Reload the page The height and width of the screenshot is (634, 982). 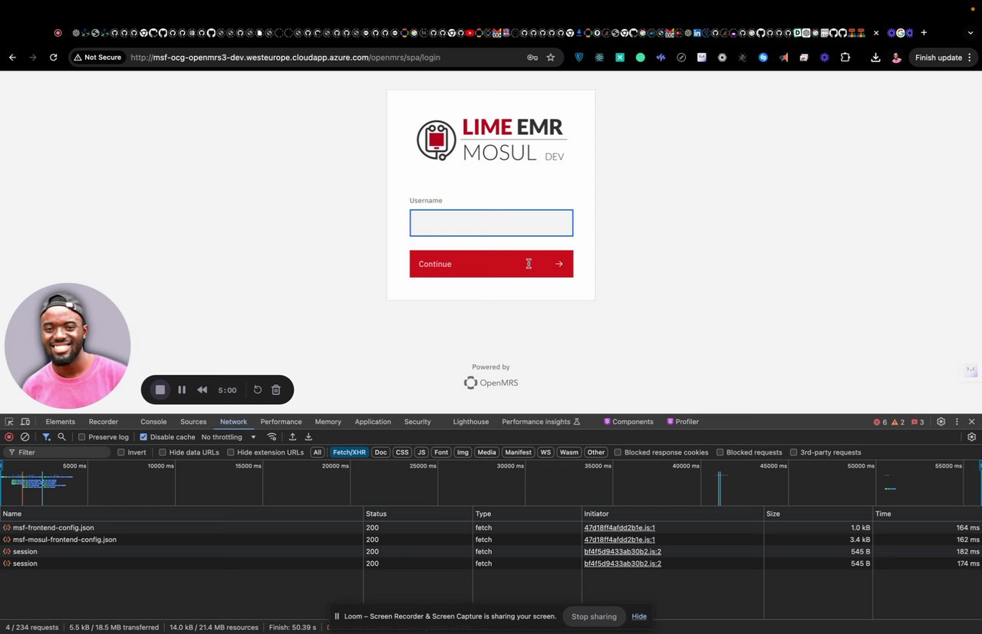pyautogui.click(x=53, y=57)
